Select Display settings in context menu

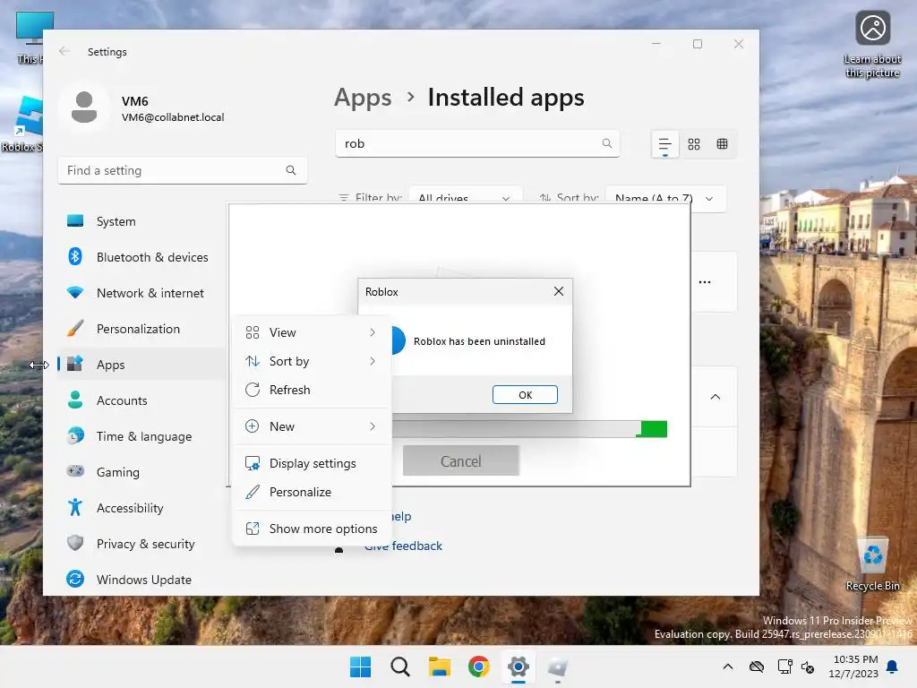(311, 463)
